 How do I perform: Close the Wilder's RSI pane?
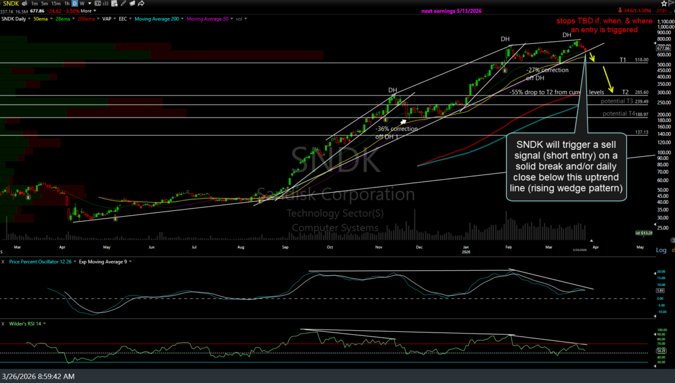click(x=3, y=323)
